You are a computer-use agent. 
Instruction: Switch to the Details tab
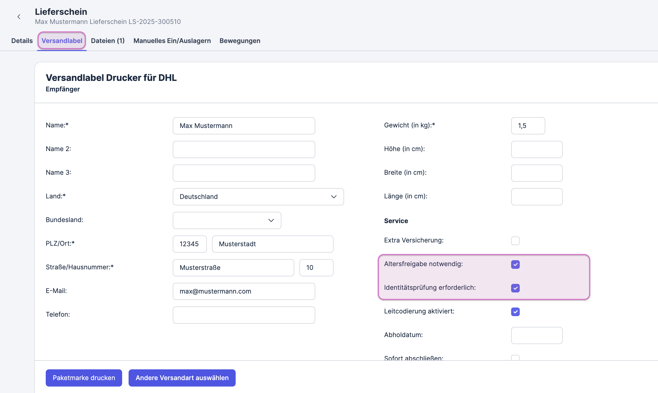(x=22, y=41)
